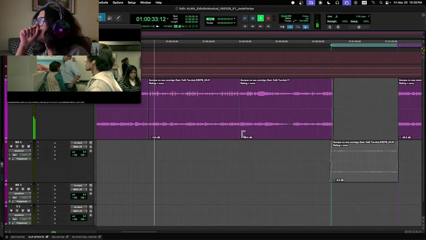Click the Go to End button
The height and width of the screenshot is (240, 426).
(268, 26)
